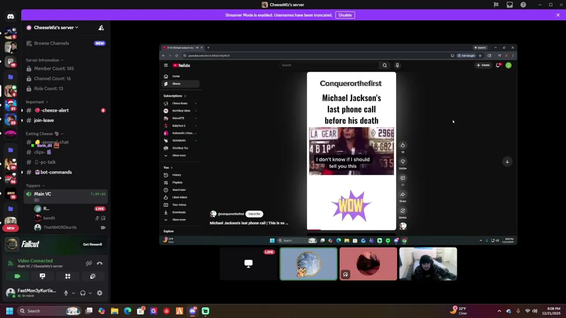
Task: Open the server with the 10 badge
Action: [11, 193]
